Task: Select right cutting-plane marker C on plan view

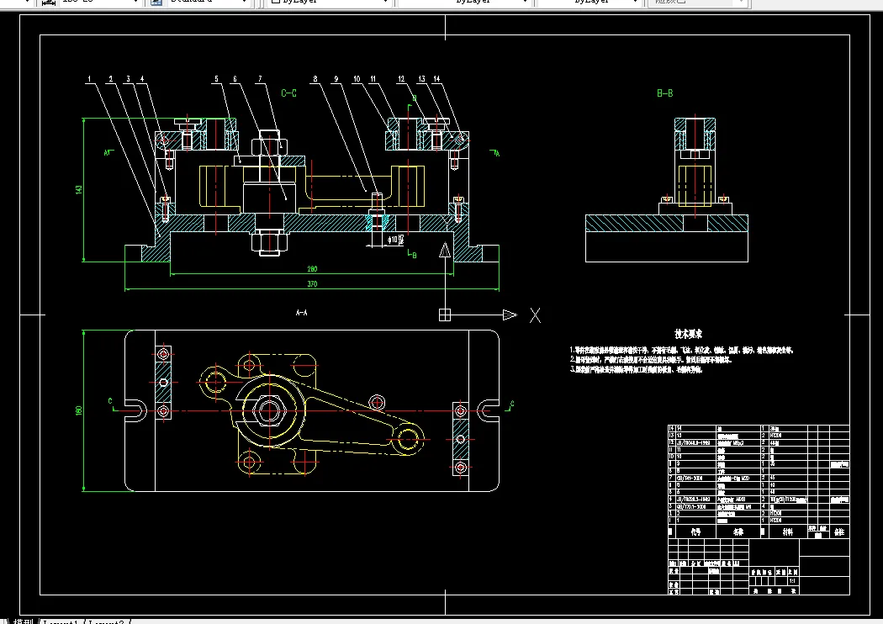Action: point(510,405)
